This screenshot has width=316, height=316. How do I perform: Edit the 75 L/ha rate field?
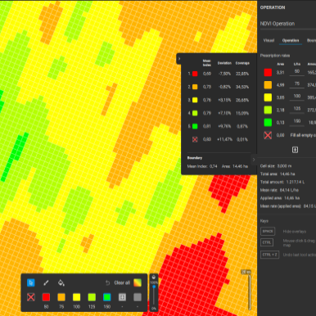(297, 84)
